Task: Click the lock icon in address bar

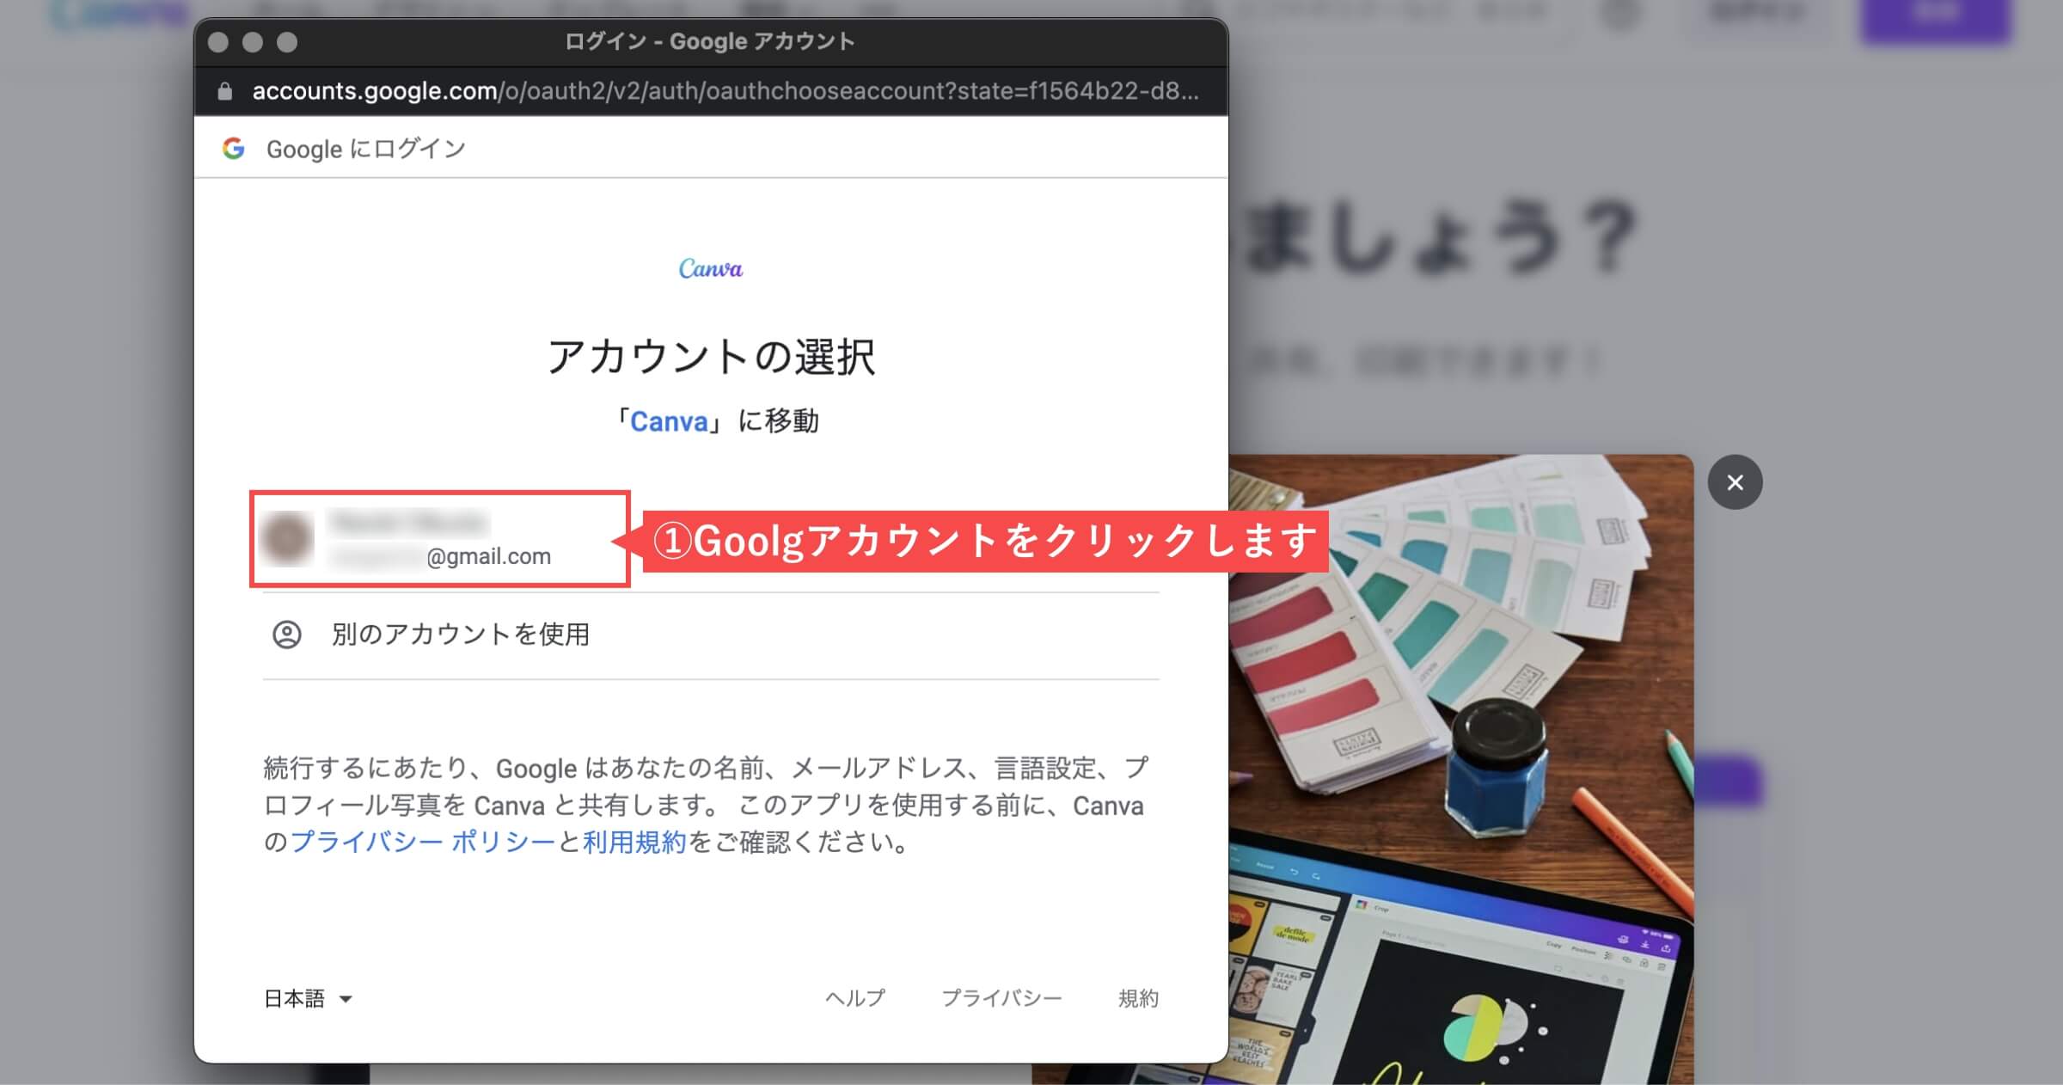Action: (x=225, y=91)
